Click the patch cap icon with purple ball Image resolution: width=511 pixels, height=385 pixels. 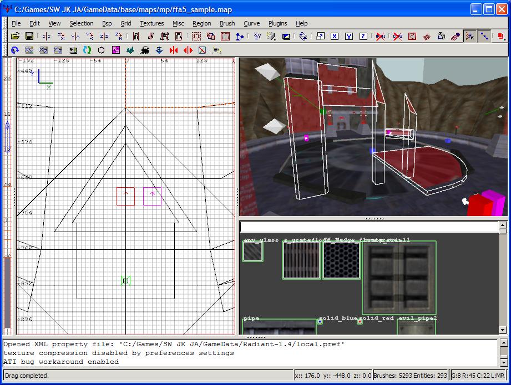[x=456, y=36]
